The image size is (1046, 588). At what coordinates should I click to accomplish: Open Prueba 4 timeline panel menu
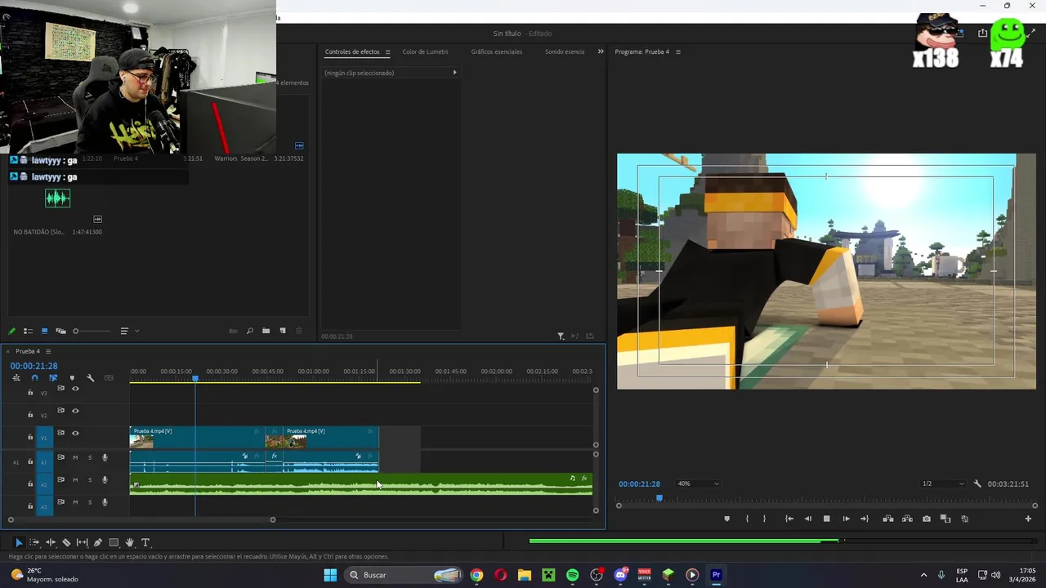[x=48, y=351]
